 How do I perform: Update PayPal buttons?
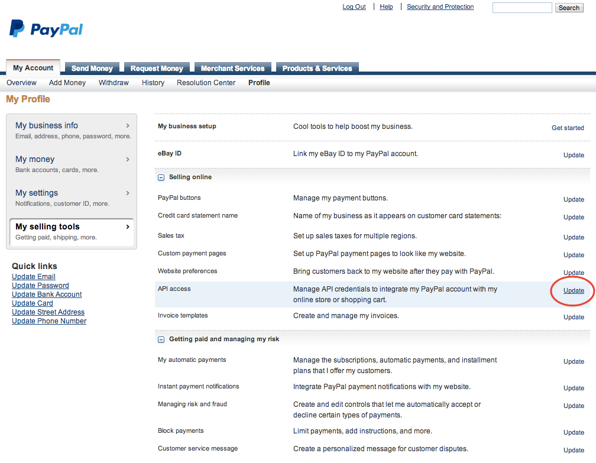click(x=574, y=200)
